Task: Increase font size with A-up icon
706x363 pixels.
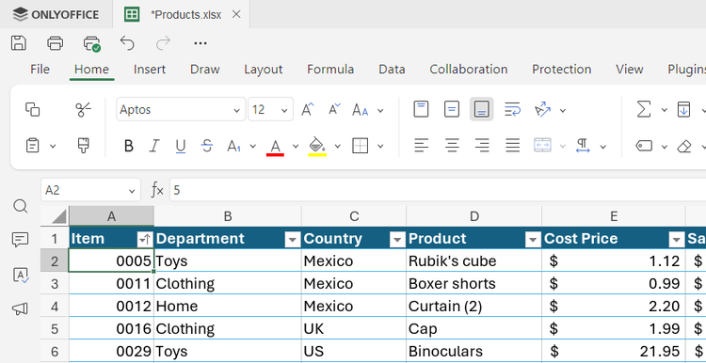Action: [x=308, y=109]
